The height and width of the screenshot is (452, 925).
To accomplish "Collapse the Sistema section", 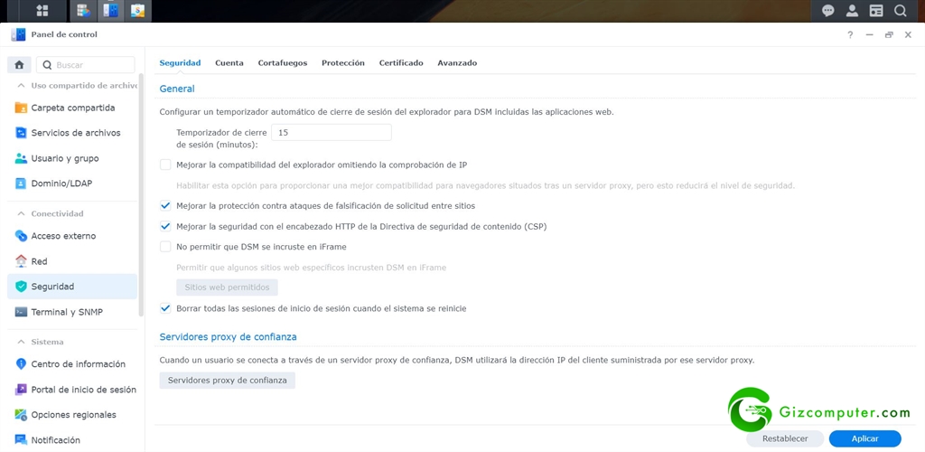I will (22, 342).
